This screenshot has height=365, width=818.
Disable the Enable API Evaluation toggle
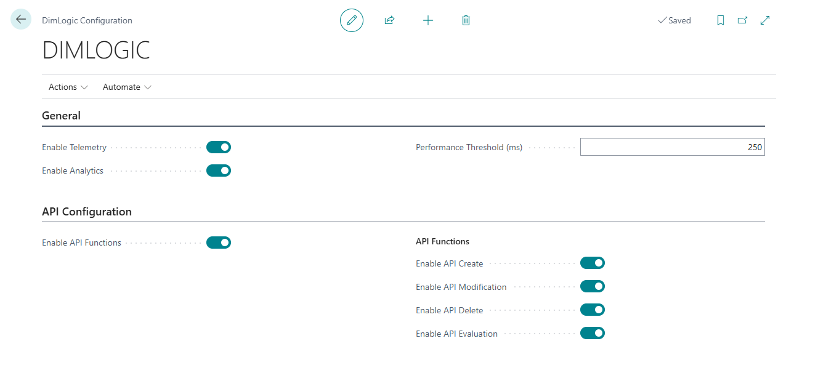[593, 334]
